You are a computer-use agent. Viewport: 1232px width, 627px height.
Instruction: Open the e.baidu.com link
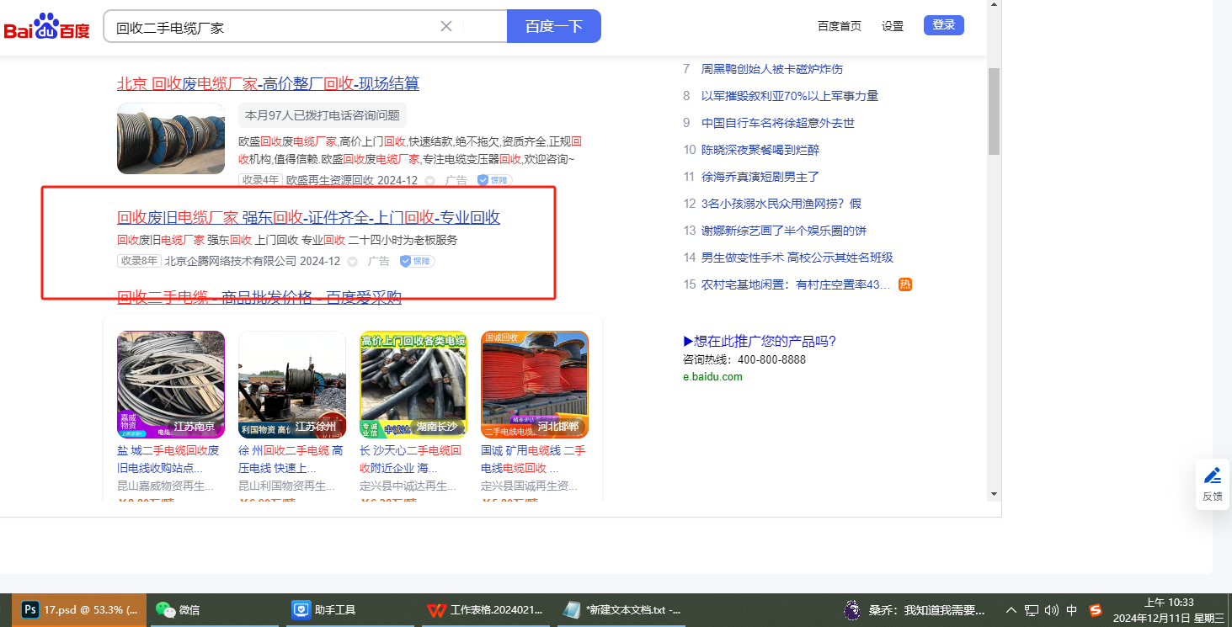712,376
